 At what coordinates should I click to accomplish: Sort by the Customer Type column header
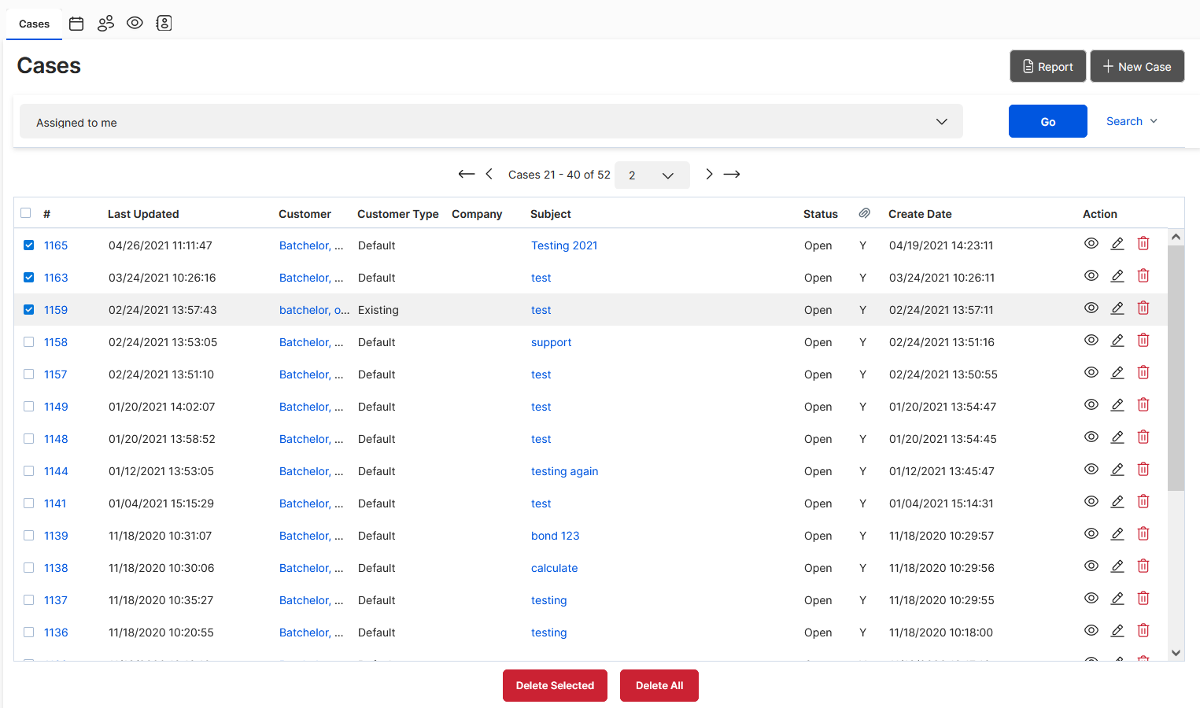click(x=397, y=214)
